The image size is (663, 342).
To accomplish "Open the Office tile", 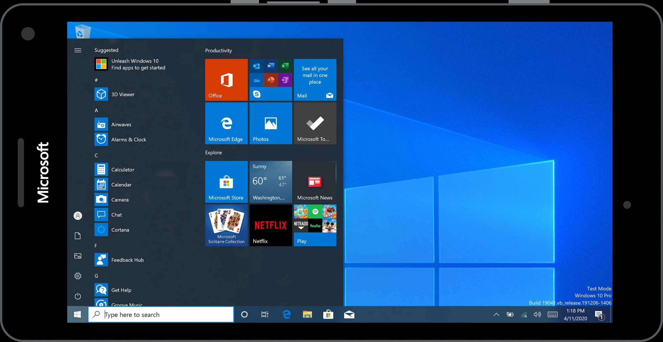I will coord(226,79).
